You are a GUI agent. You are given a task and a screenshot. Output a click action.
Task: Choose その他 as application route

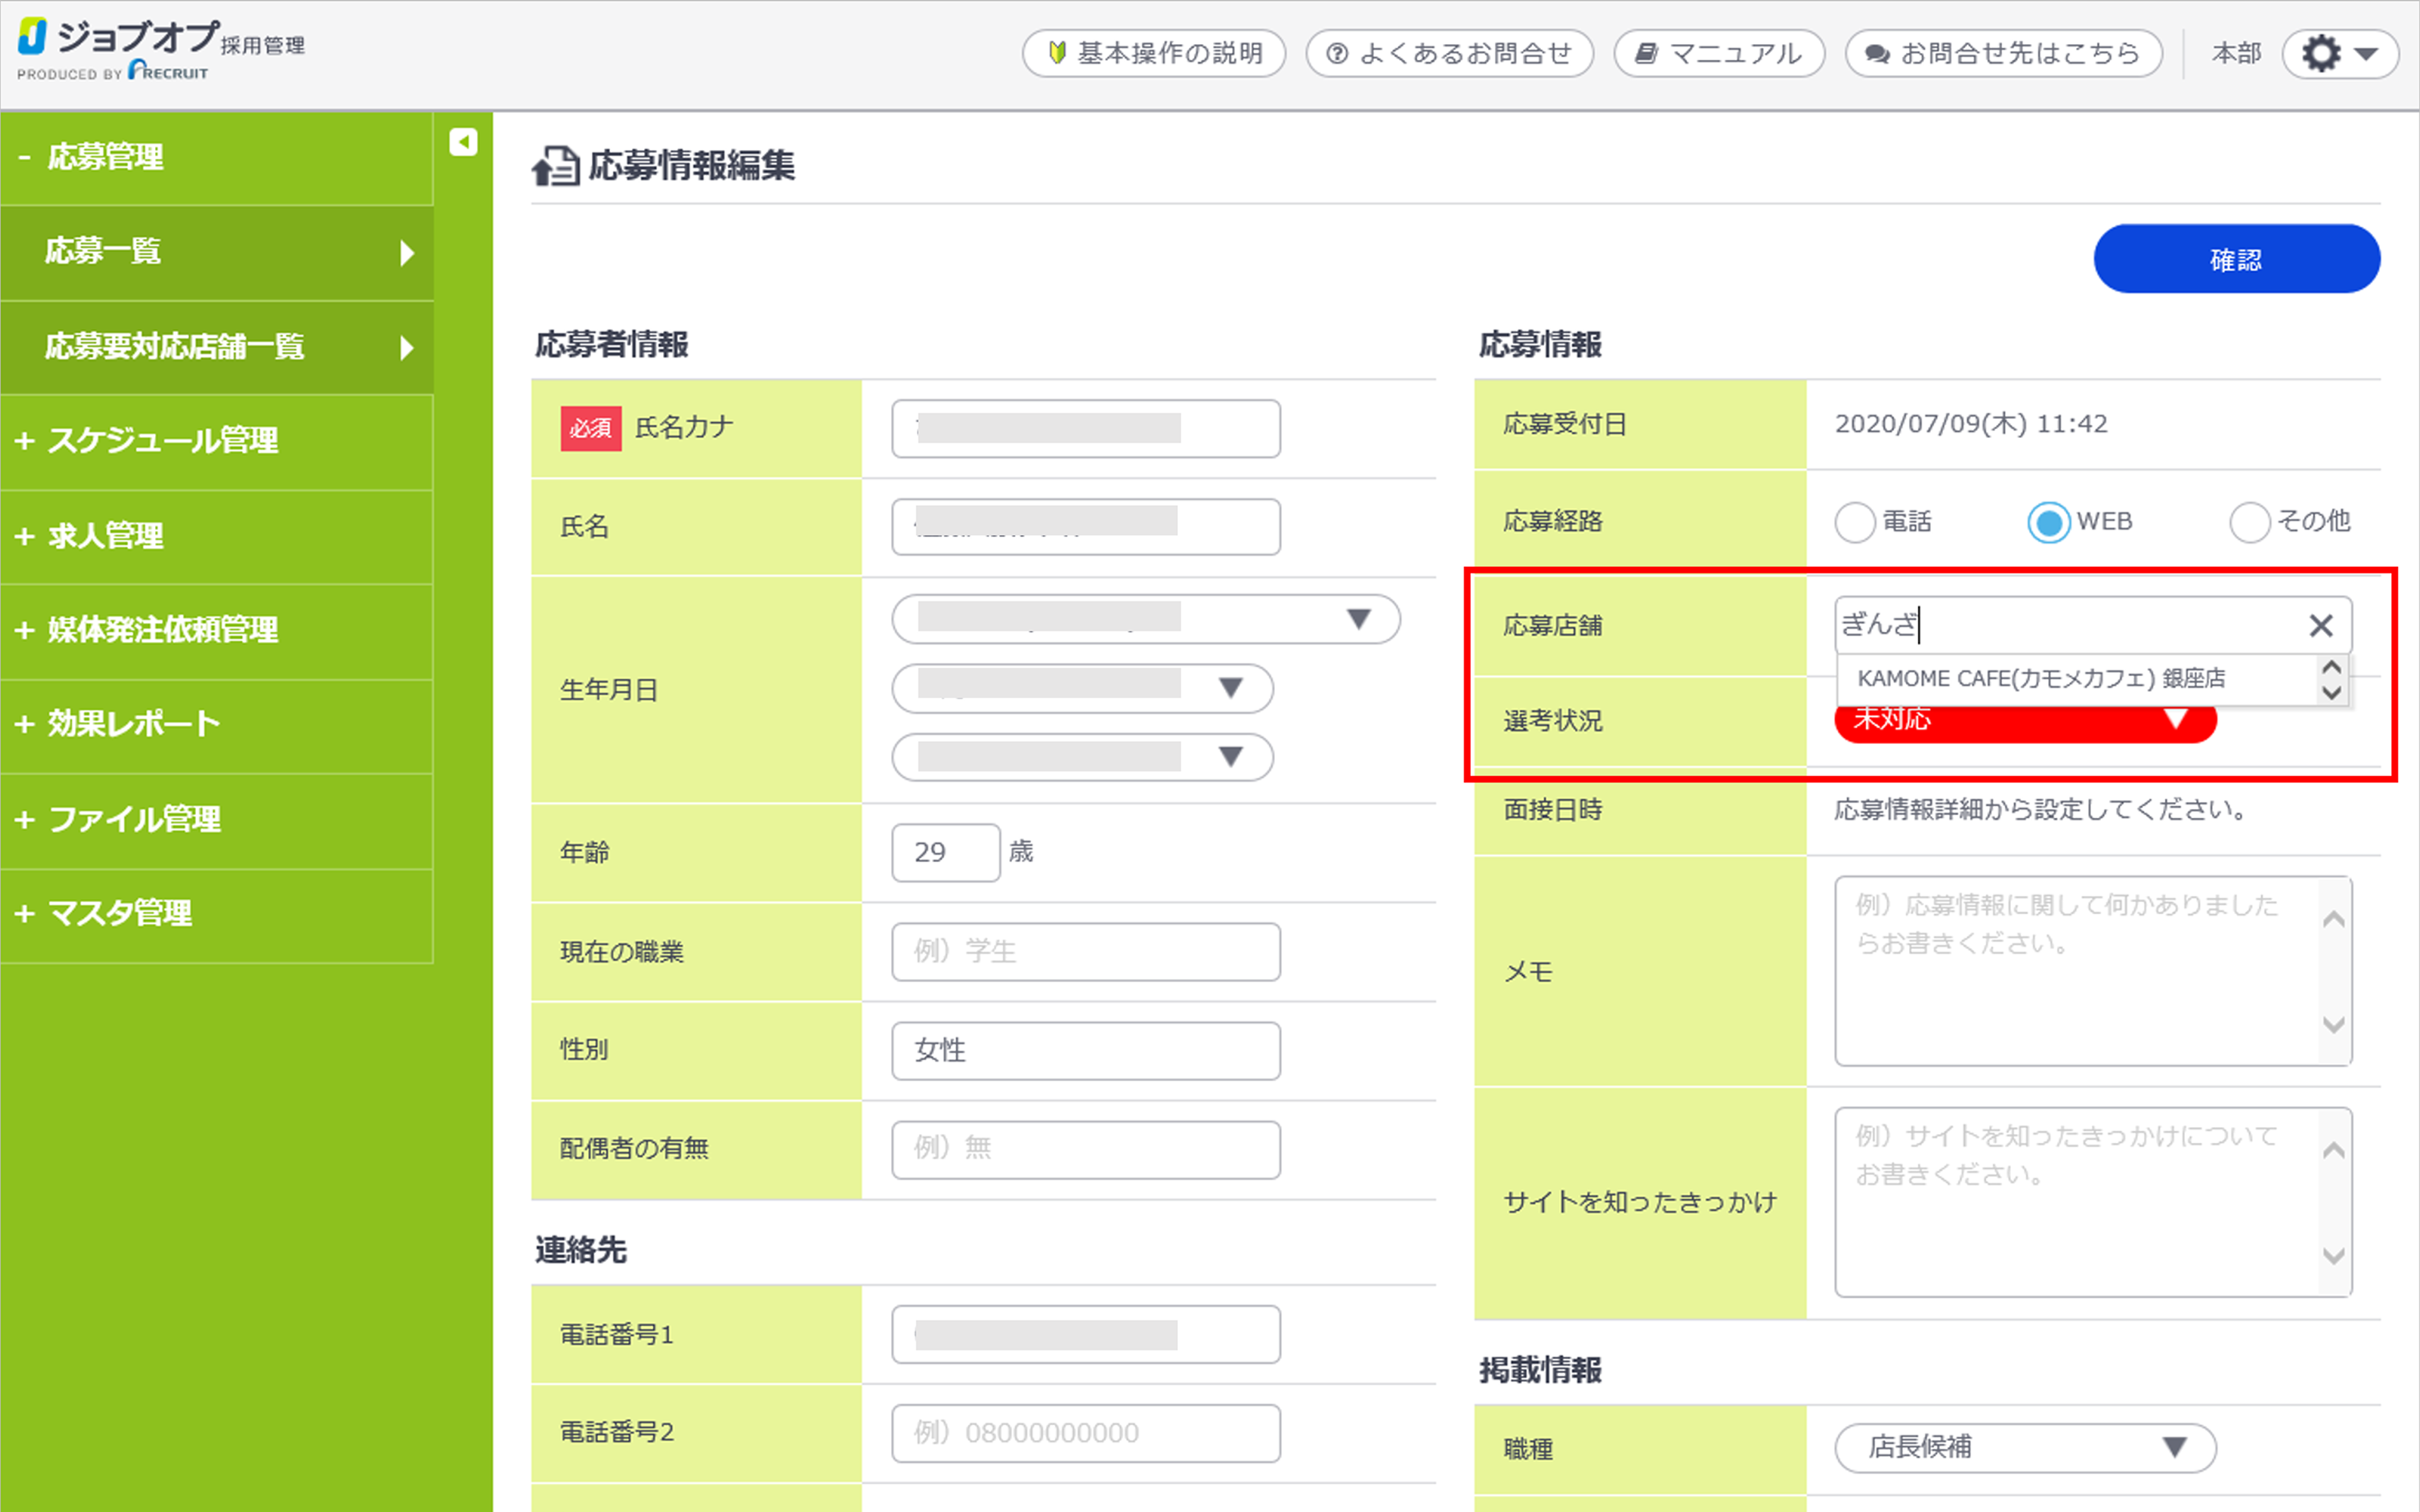coord(2249,522)
